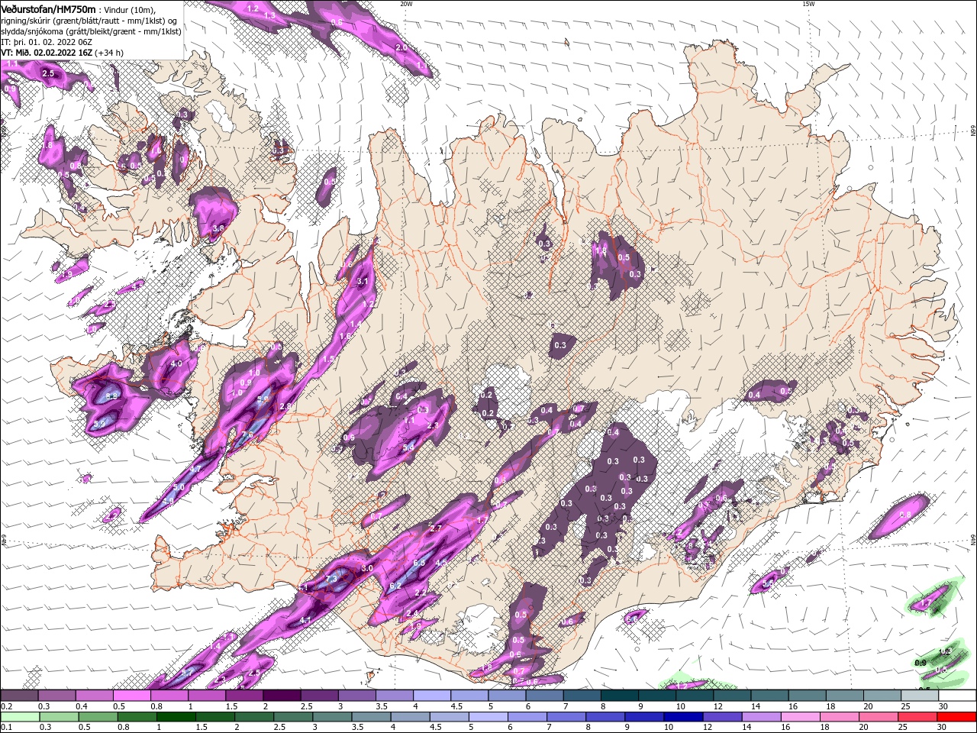Image resolution: width=977 pixels, height=733 pixels.
Task: Click the 'Vindur (10m)' label in header
Action: (128, 9)
